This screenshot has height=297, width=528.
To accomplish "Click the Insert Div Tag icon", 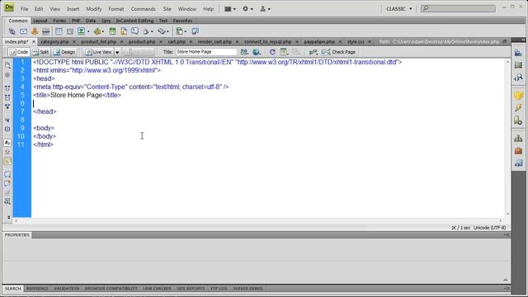I will 69,31.
